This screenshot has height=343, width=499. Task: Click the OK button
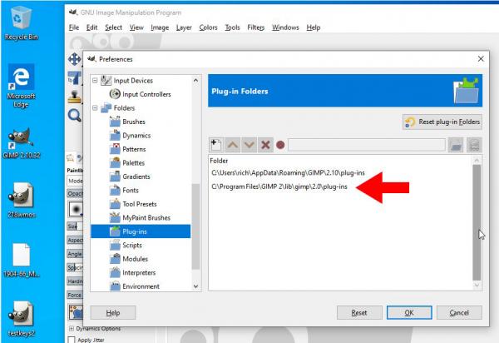(x=409, y=313)
